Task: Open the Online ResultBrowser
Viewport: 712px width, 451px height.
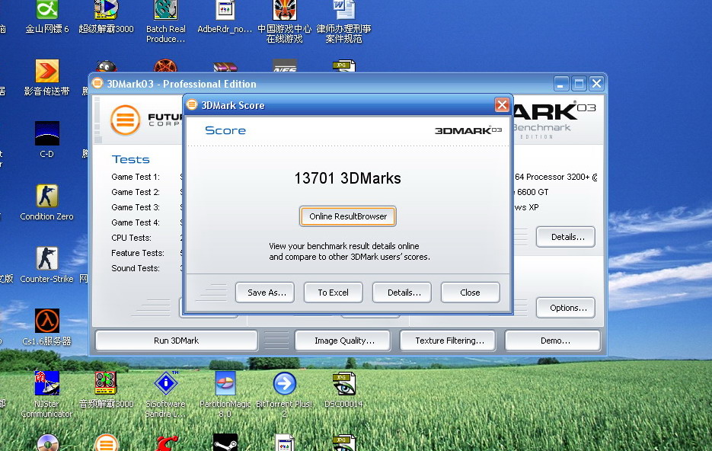Action: pos(348,216)
